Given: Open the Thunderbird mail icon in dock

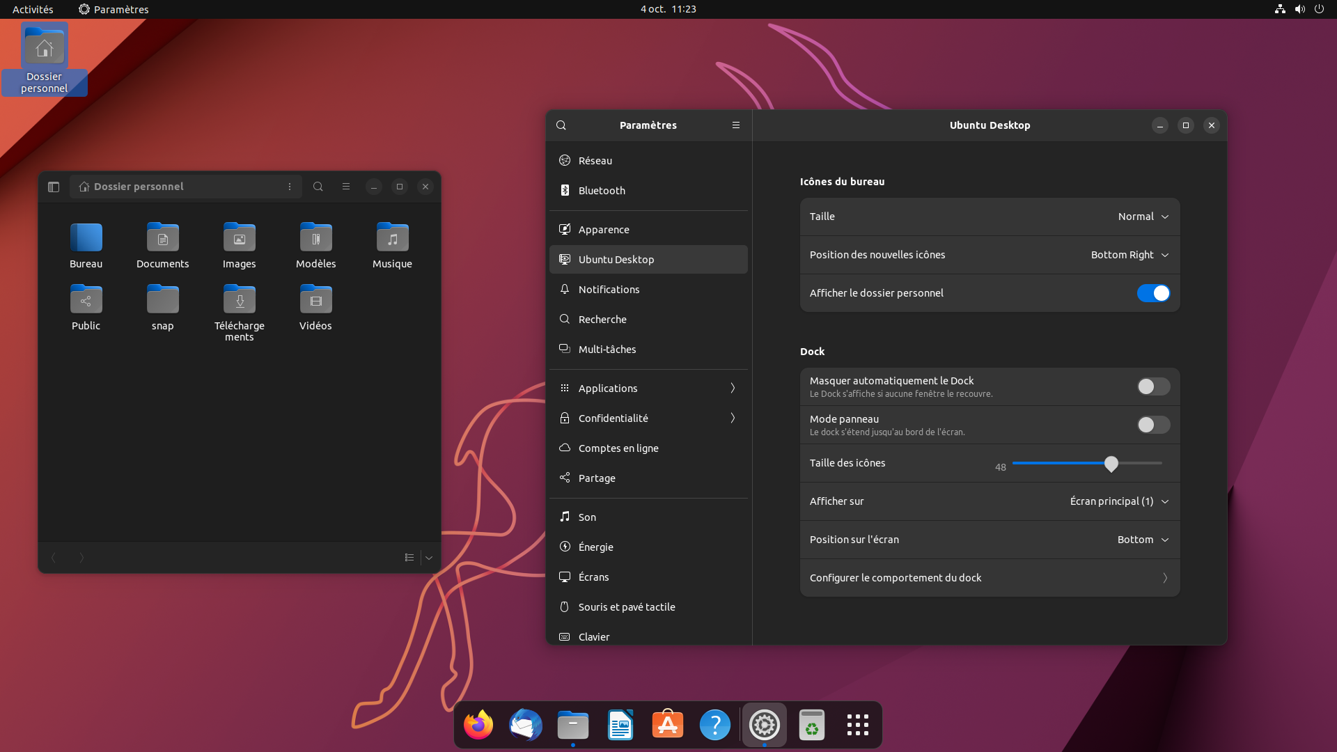Looking at the screenshot, I should click(525, 724).
